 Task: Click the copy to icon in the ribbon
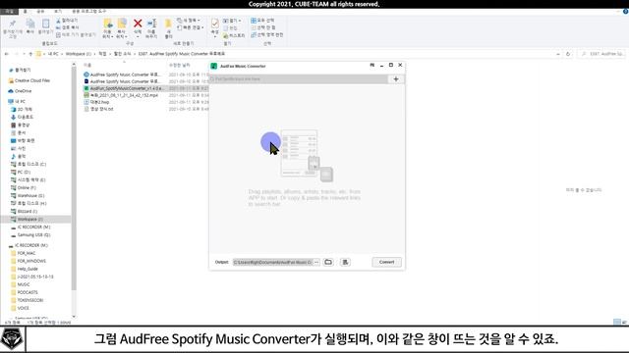(x=122, y=24)
